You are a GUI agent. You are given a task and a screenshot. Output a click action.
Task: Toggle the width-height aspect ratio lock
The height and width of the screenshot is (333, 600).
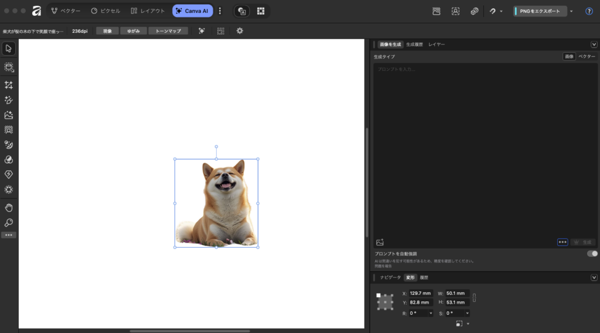click(474, 297)
